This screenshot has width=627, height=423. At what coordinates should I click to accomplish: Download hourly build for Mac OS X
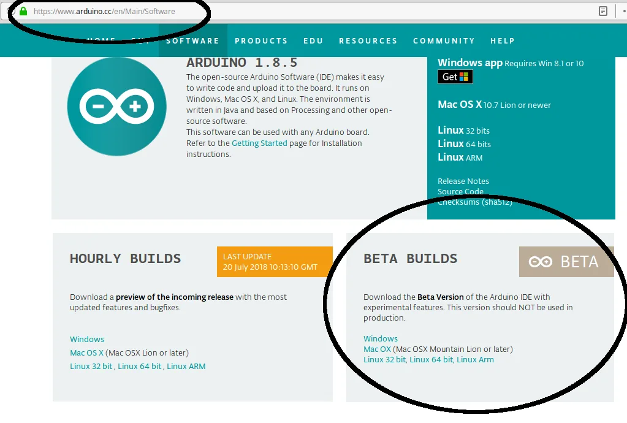coord(86,352)
